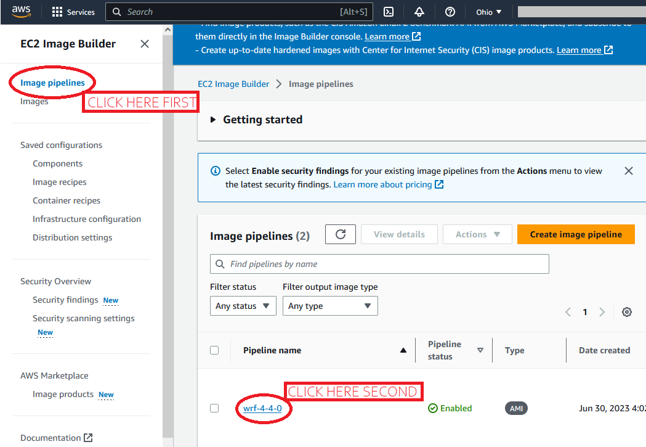Open the Services grid menu
Image resolution: width=646 pixels, height=447 pixels.
tap(73, 12)
